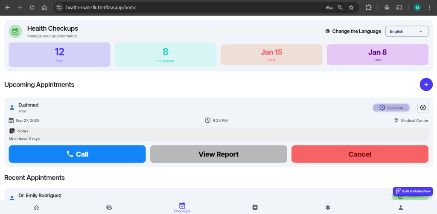Click the second bottom navigation icon
Viewport: 437px width, 214px height.
pos(109,208)
